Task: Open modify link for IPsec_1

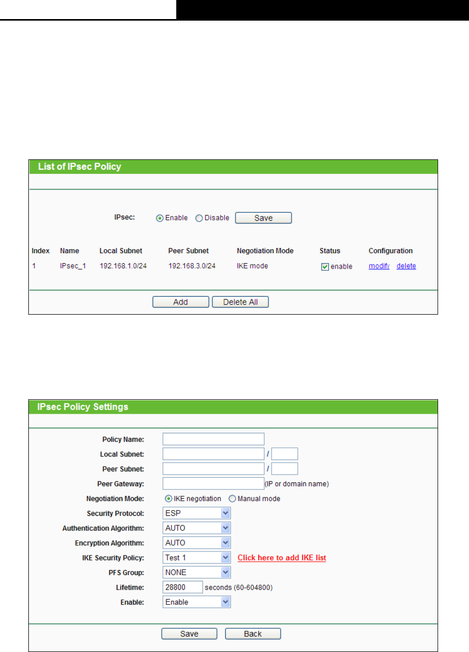Action: click(x=379, y=266)
